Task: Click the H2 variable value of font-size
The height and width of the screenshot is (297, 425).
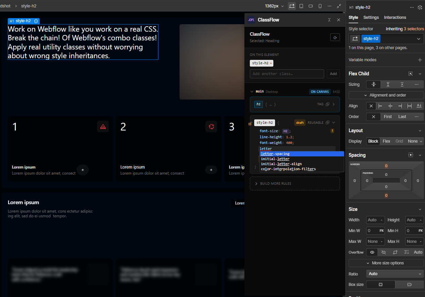Action: coord(285,131)
